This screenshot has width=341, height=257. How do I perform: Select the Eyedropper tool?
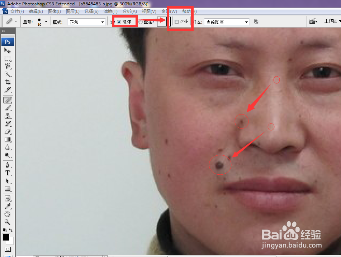point(8,206)
